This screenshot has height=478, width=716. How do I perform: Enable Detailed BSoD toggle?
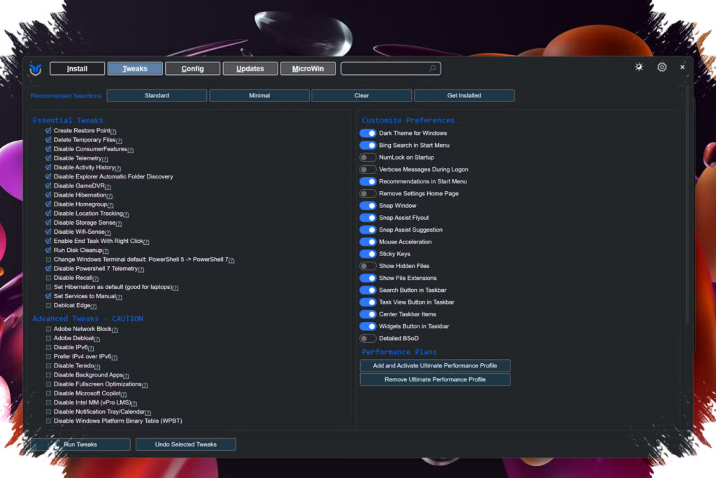click(368, 339)
